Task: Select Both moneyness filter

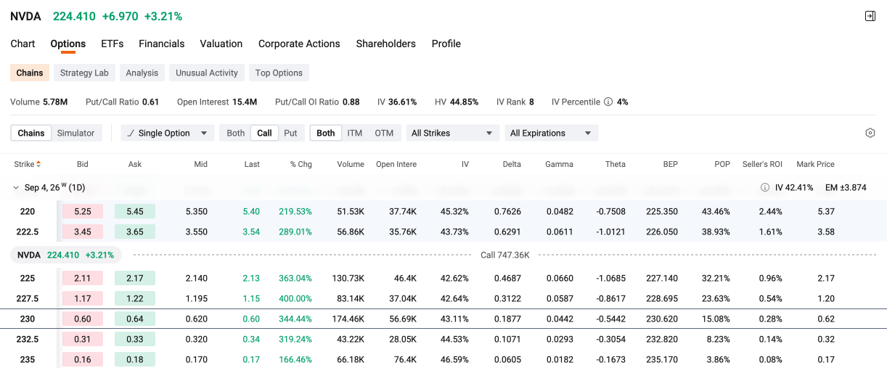Action: (x=326, y=133)
